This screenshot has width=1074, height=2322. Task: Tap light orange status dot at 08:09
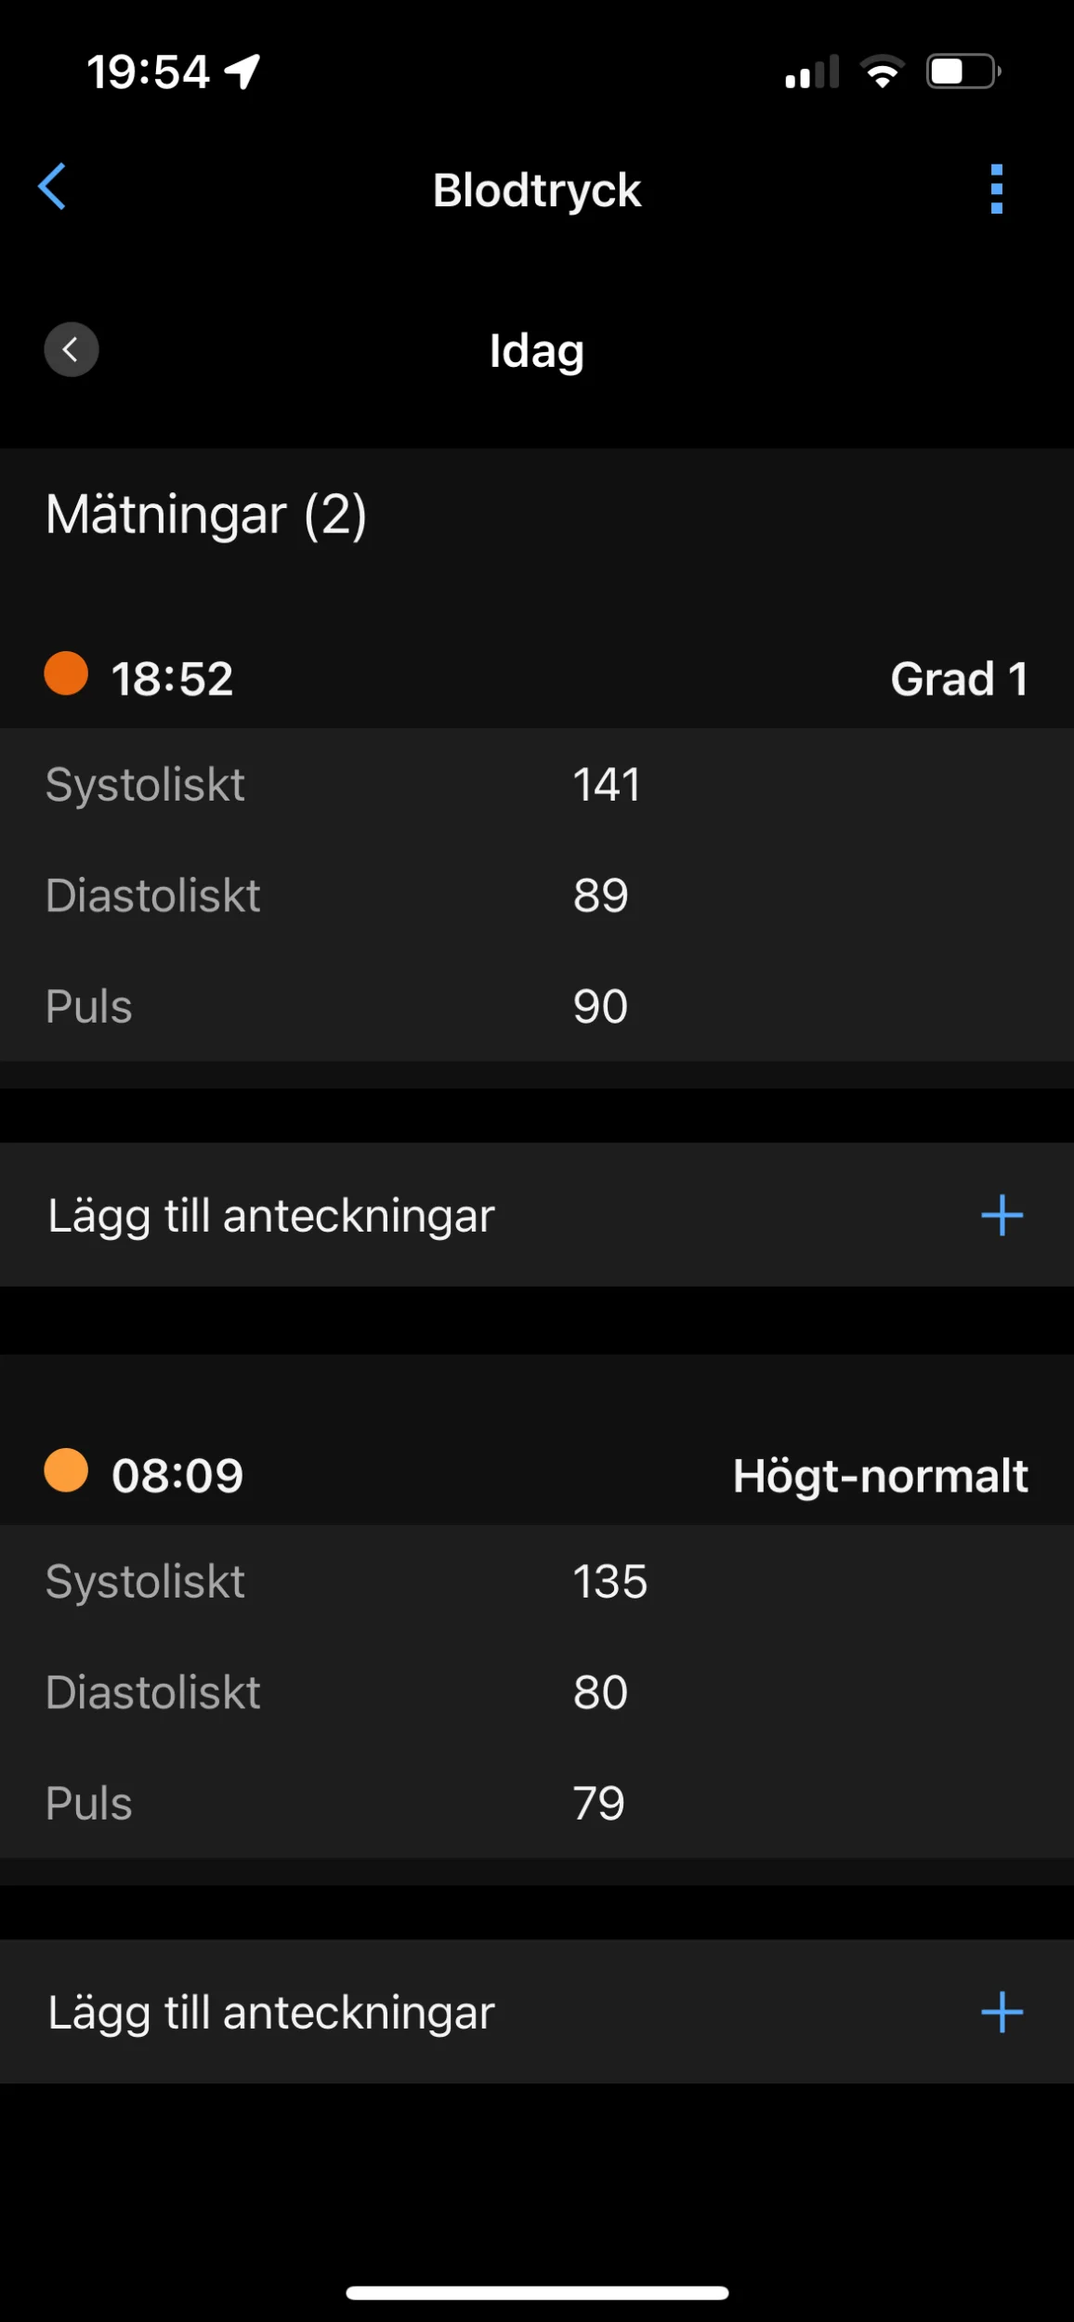[x=66, y=1470]
